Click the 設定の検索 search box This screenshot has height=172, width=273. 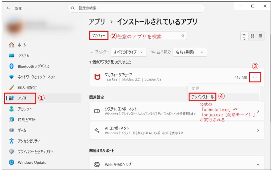pos(137,8)
